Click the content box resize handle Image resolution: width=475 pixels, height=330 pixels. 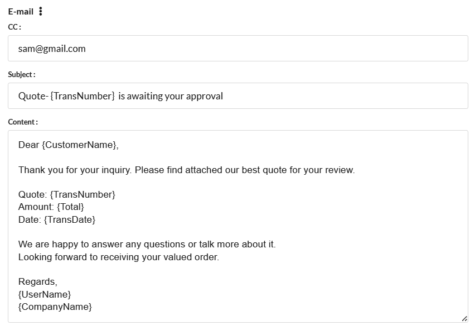coord(464,318)
